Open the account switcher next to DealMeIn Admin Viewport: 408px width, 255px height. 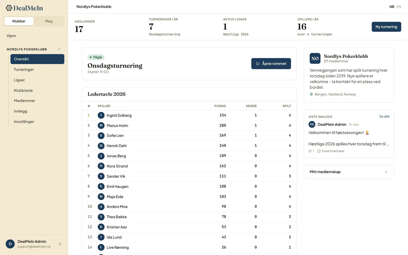point(60,244)
